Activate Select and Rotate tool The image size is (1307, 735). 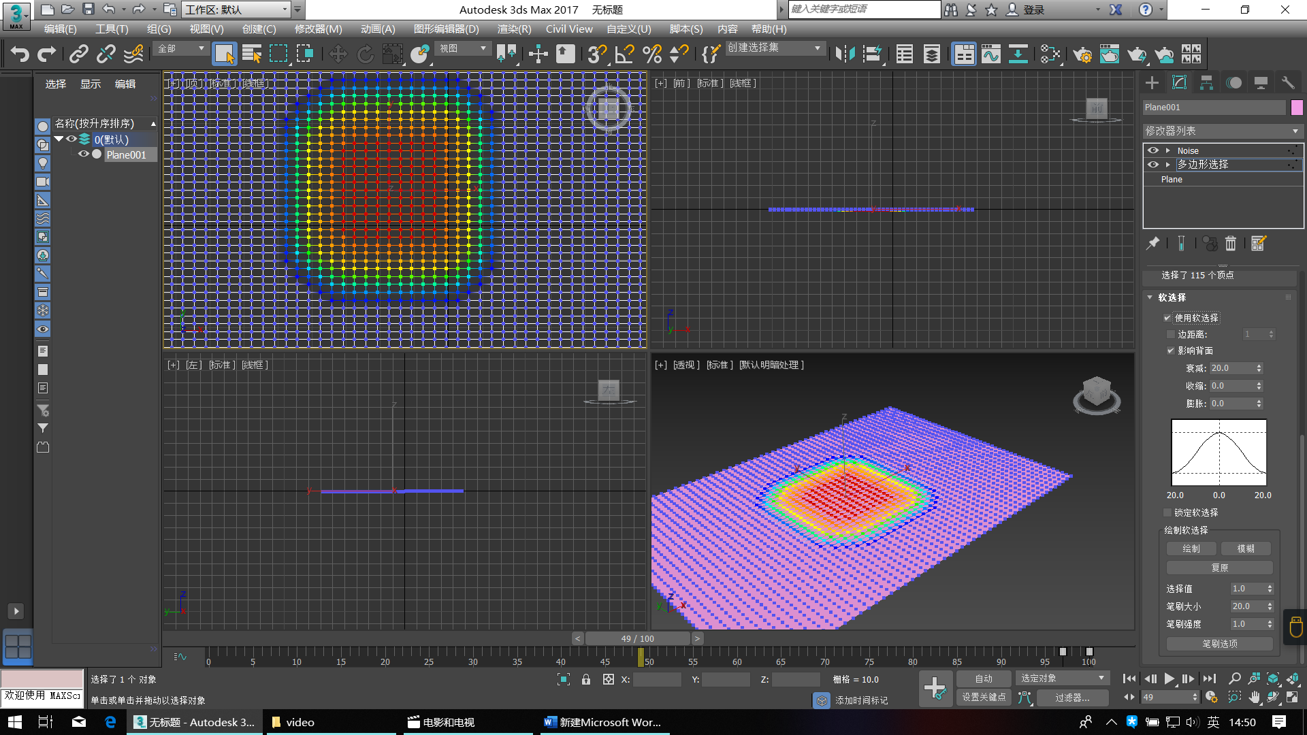pyautogui.click(x=366, y=54)
